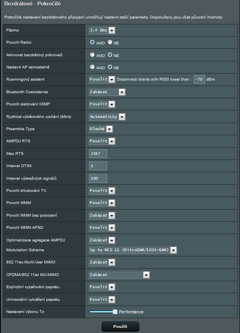Choose ANO for Nastavit AP samostatně
This screenshot has height=333, width=240.
click(92, 67)
